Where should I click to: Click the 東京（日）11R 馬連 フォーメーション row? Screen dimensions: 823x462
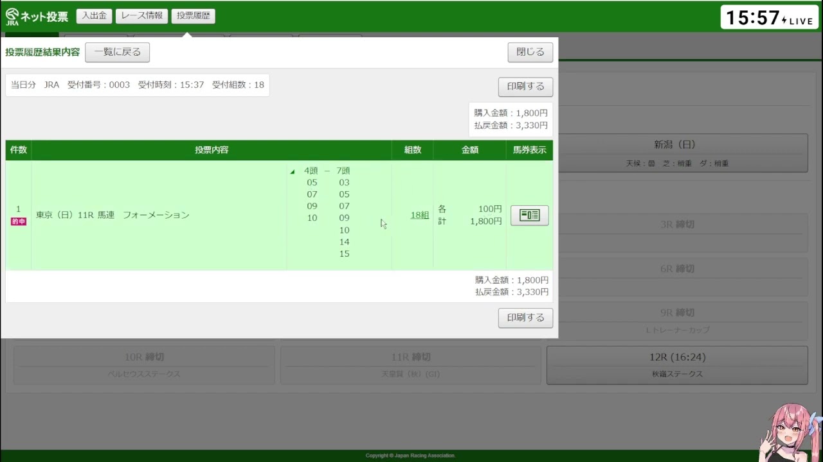point(279,216)
